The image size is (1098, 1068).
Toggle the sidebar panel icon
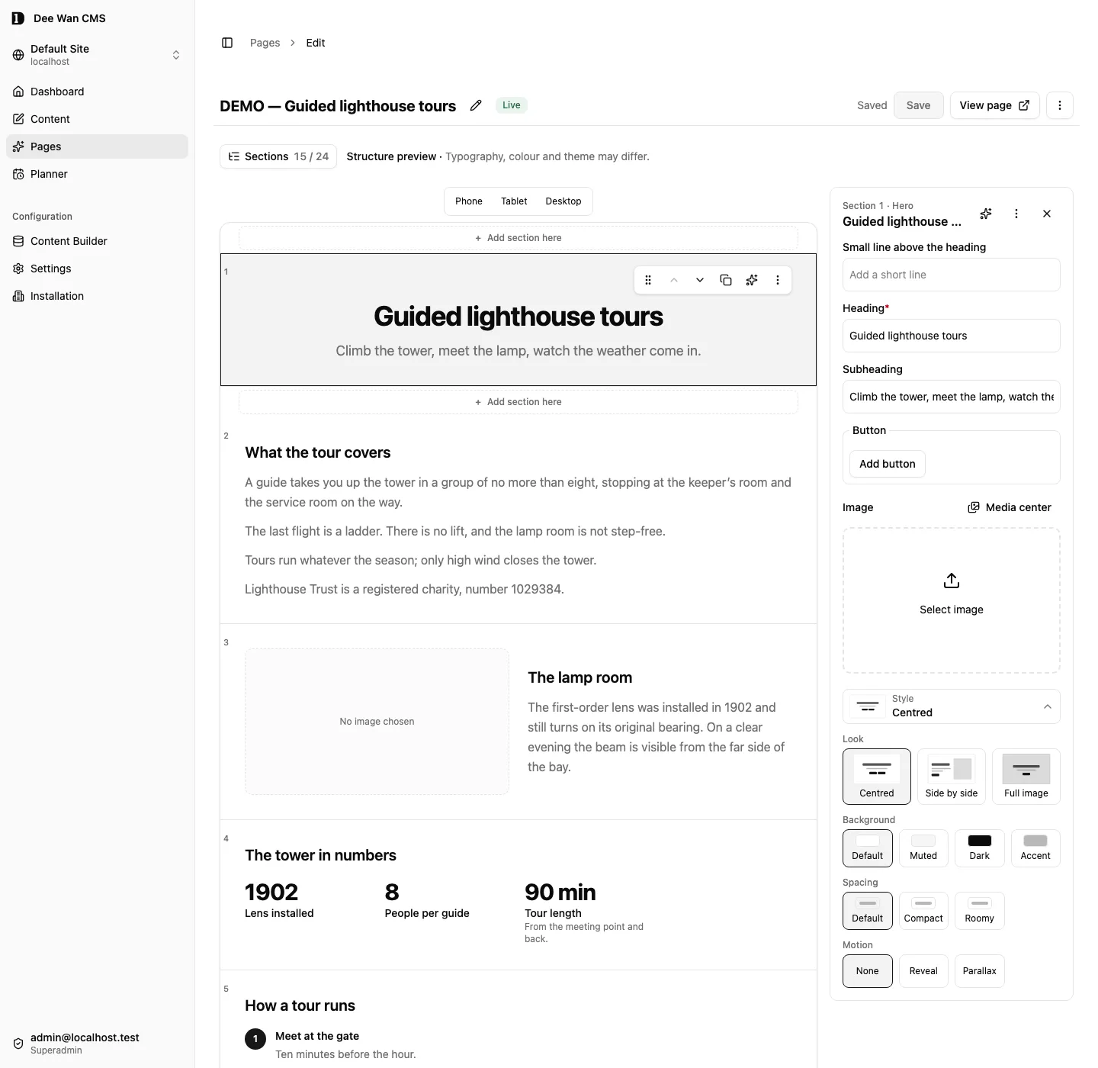tap(227, 43)
